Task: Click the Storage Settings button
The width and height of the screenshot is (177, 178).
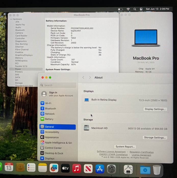Action: click(x=155, y=138)
